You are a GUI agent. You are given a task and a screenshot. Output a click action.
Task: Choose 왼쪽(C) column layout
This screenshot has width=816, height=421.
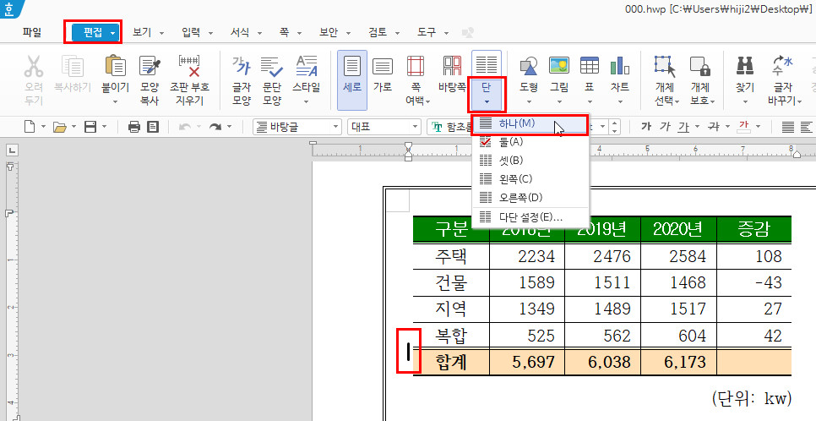pos(530,178)
